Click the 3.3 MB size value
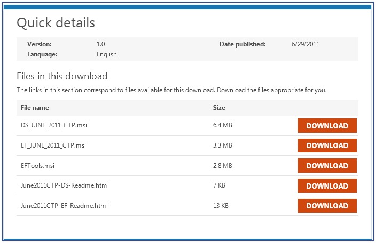The height and width of the screenshot is (243, 376). [x=223, y=145]
